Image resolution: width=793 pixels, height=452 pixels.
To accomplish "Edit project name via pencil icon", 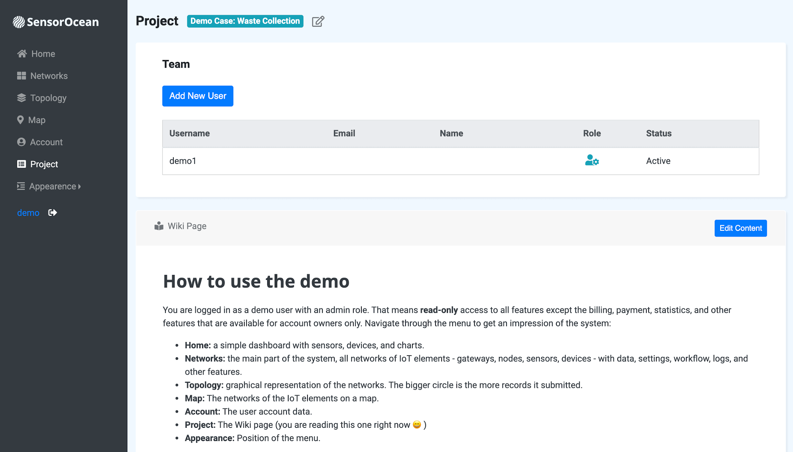I will click(318, 21).
